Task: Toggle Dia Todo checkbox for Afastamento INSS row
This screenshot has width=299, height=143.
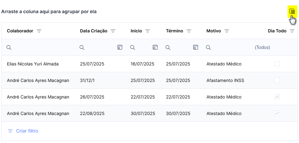Action: click(x=277, y=80)
